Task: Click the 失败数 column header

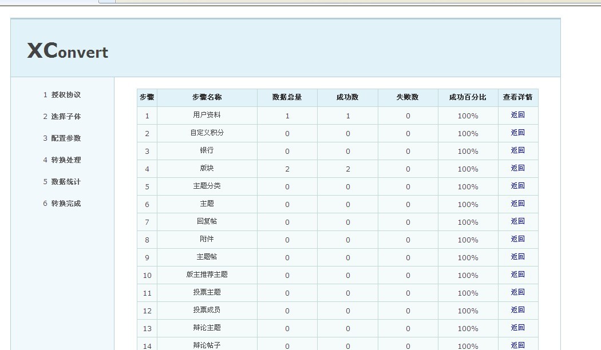Action: [x=408, y=98]
